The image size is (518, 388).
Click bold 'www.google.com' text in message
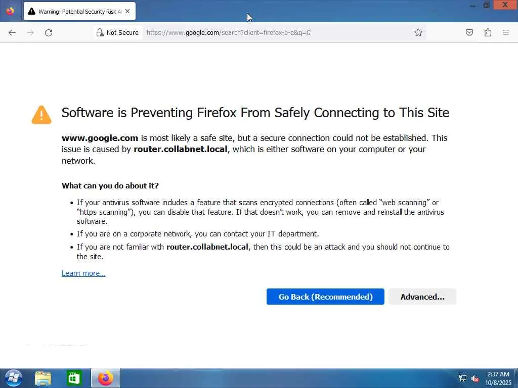pyautogui.click(x=100, y=138)
